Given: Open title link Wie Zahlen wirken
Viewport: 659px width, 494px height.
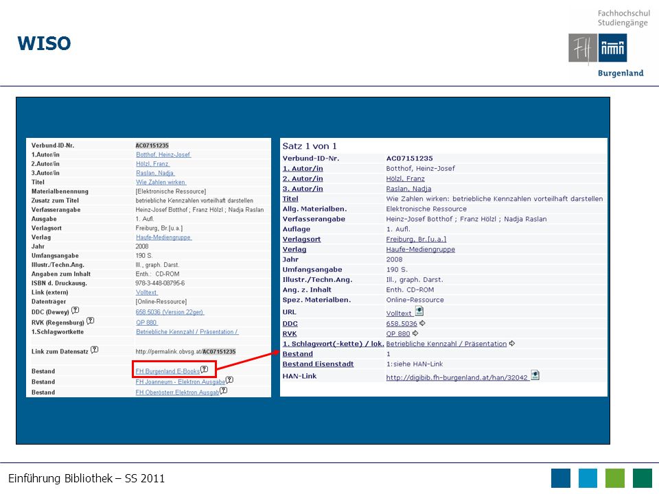Looking at the screenshot, I should [161, 183].
